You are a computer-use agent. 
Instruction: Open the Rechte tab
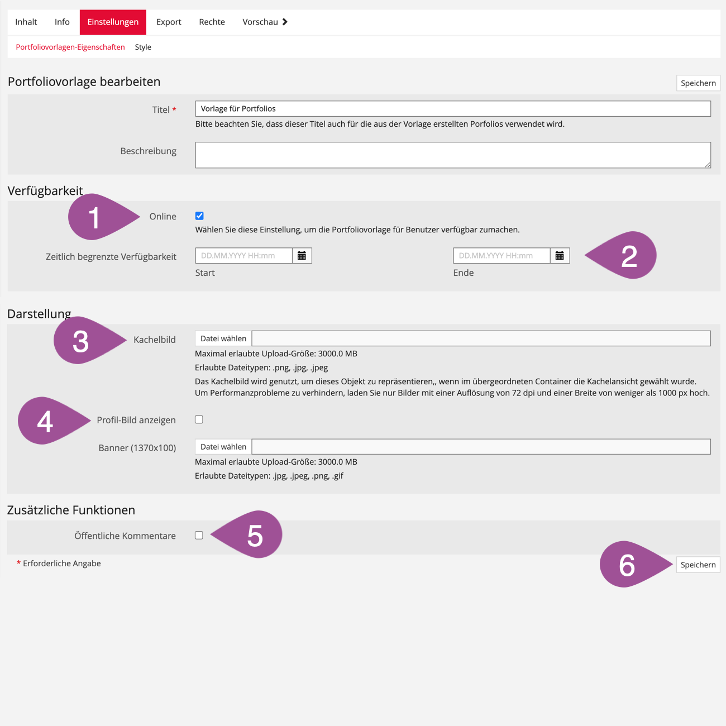tap(212, 22)
